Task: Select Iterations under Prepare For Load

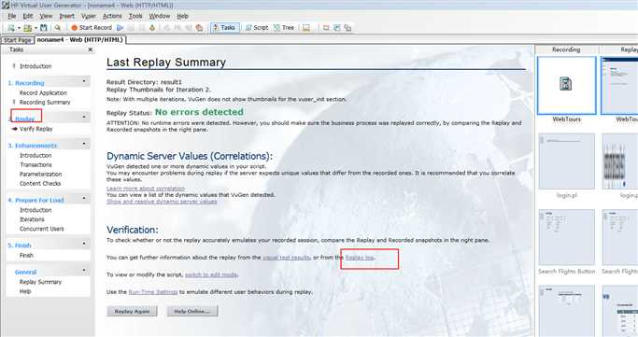Action: click(x=32, y=219)
